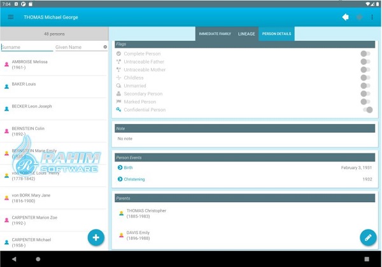Image resolution: width=382 pixels, height=267 pixels.
Task: Enable the Untraceable Father flag switch
Action: coord(365,62)
